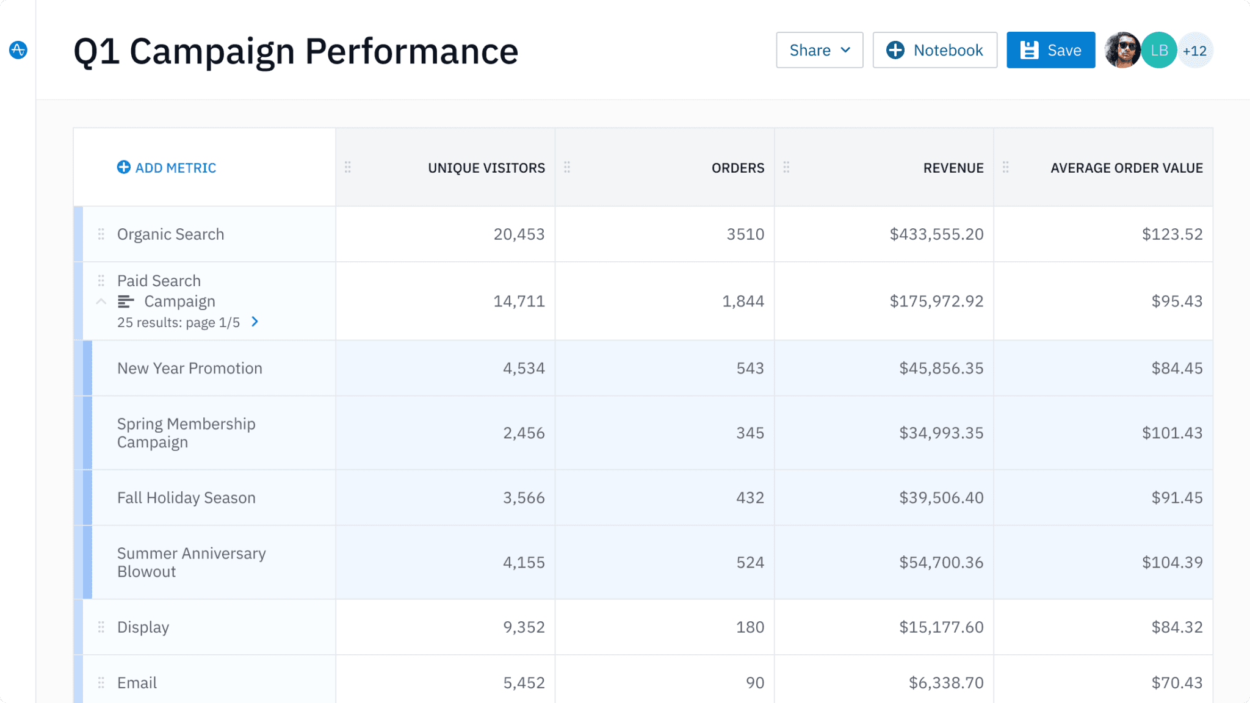Click the Campaign breakdown bars icon

coord(126,301)
